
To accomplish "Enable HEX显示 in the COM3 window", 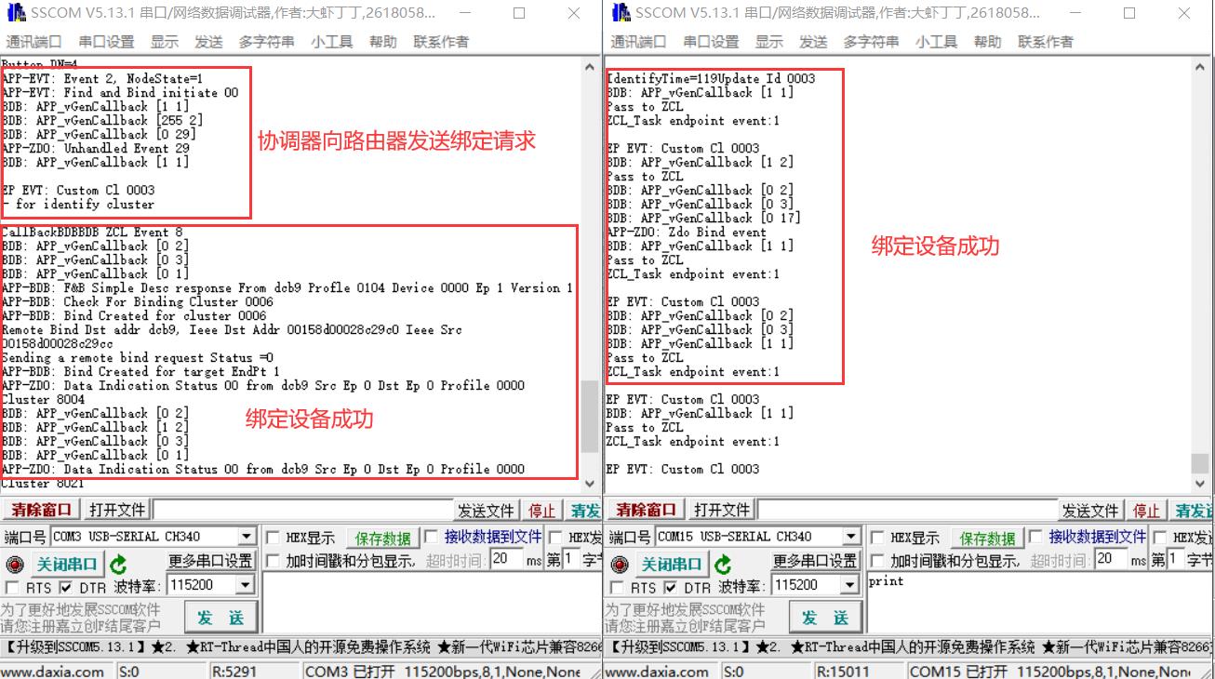I will click(274, 538).
